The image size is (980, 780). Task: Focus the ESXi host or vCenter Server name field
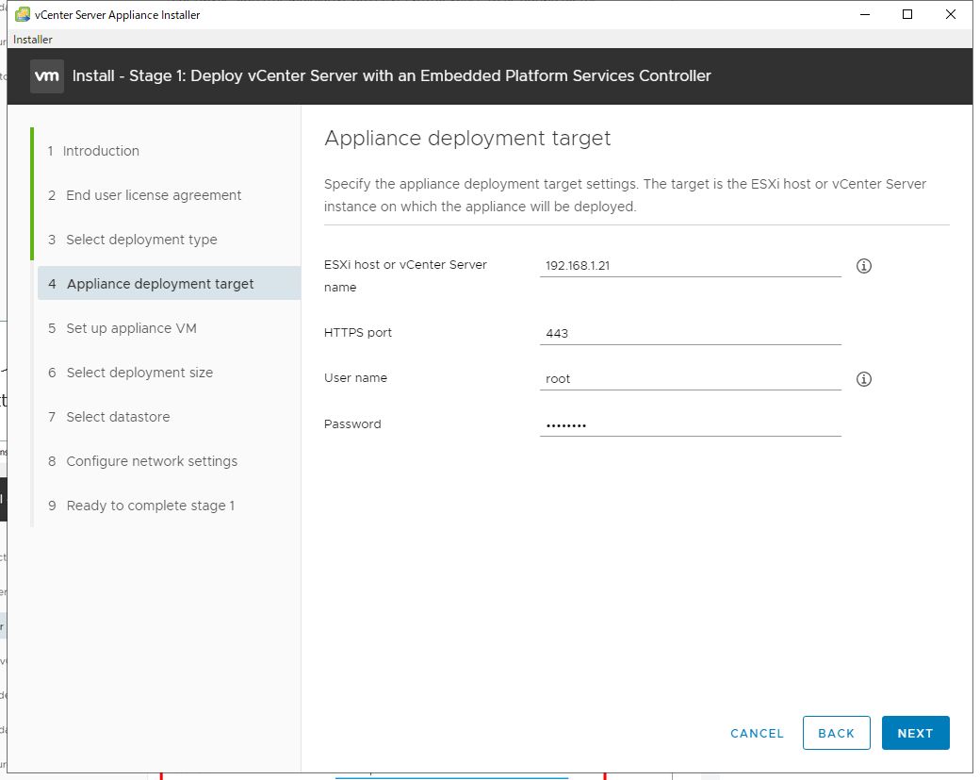point(690,266)
